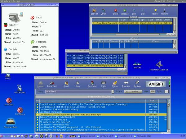
Task: Click the Socket activity horizontal scrollbar
Action: tap(92, 69)
